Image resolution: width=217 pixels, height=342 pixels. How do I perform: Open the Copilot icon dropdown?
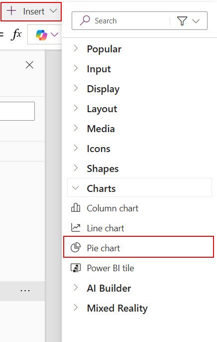pyautogui.click(x=46, y=35)
